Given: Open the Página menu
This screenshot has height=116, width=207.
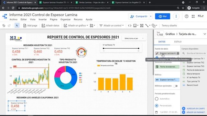Looking at the screenshot, I should tap(53, 19).
